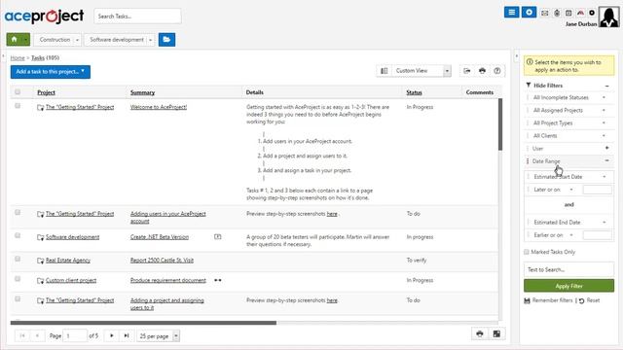Click the column layout icon beside Custom View
The width and height of the screenshot is (623, 350).
point(384,71)
